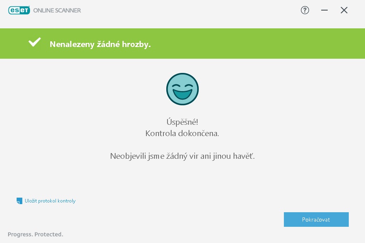The height and width of the screenshot is (243, 365).
Task: Click the laughing smiley face icon
Action: (182, 89)
